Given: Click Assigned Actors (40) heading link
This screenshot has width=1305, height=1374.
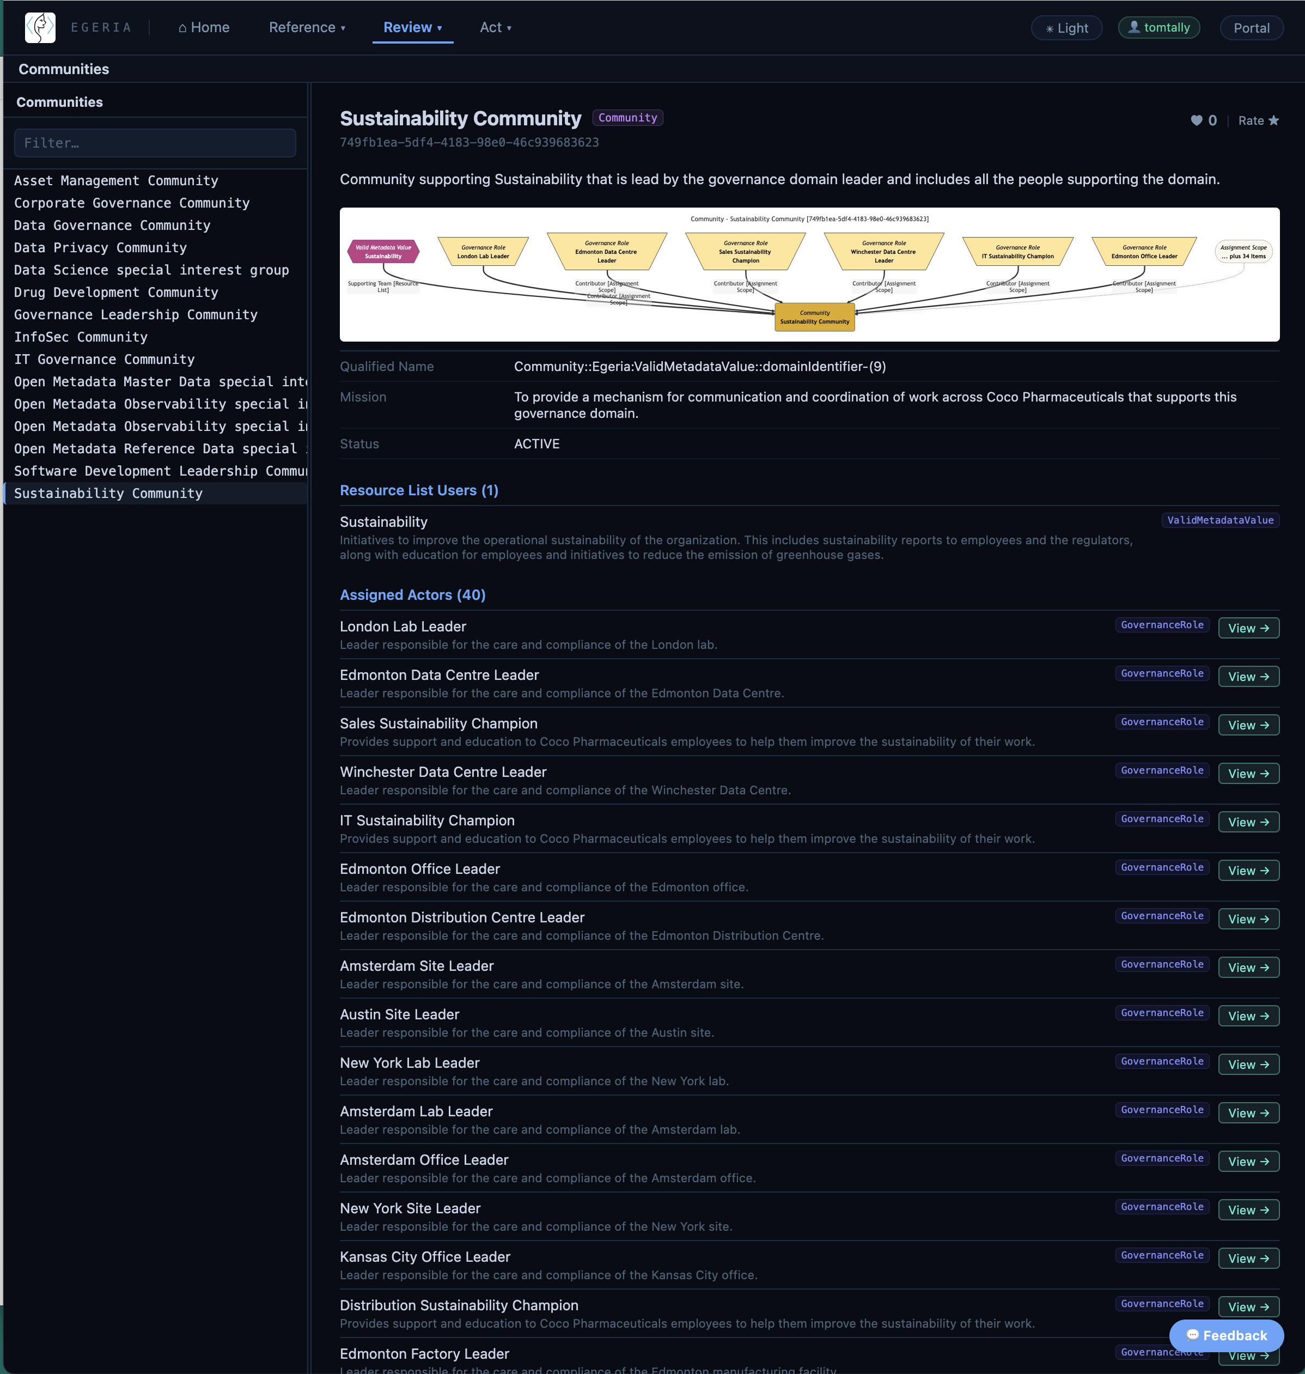Looking at the screenshot, I should [412, 595].
